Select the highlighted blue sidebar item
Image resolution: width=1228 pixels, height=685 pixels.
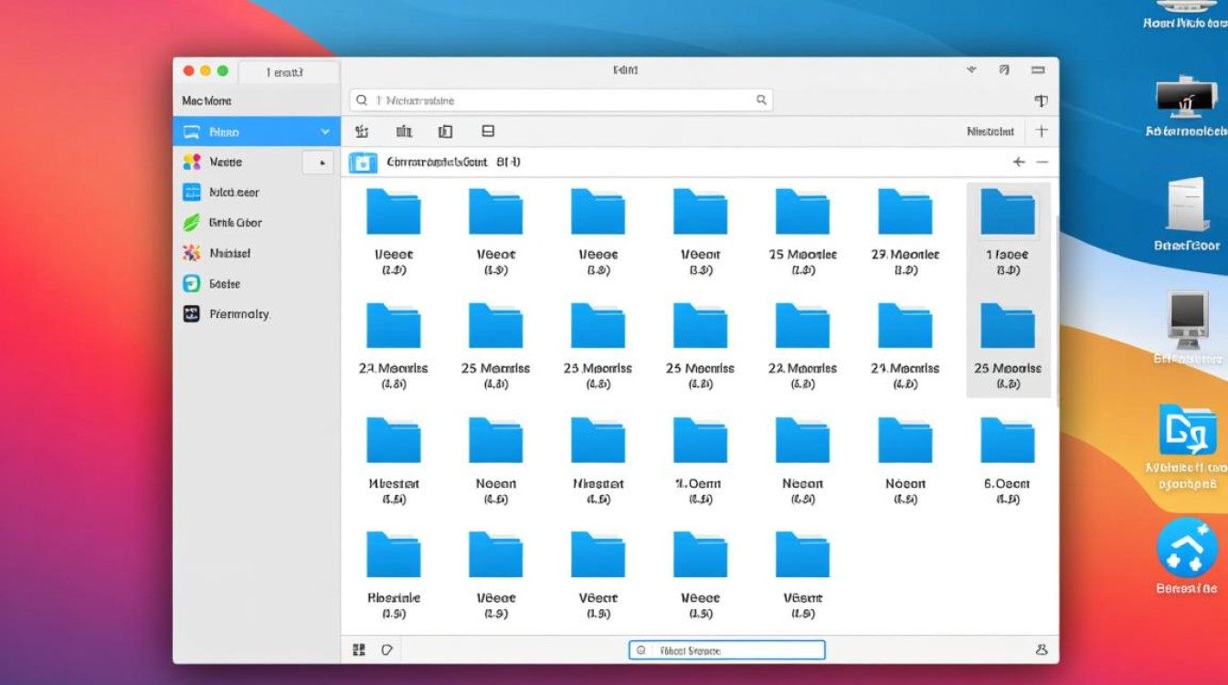click(247, 132)
